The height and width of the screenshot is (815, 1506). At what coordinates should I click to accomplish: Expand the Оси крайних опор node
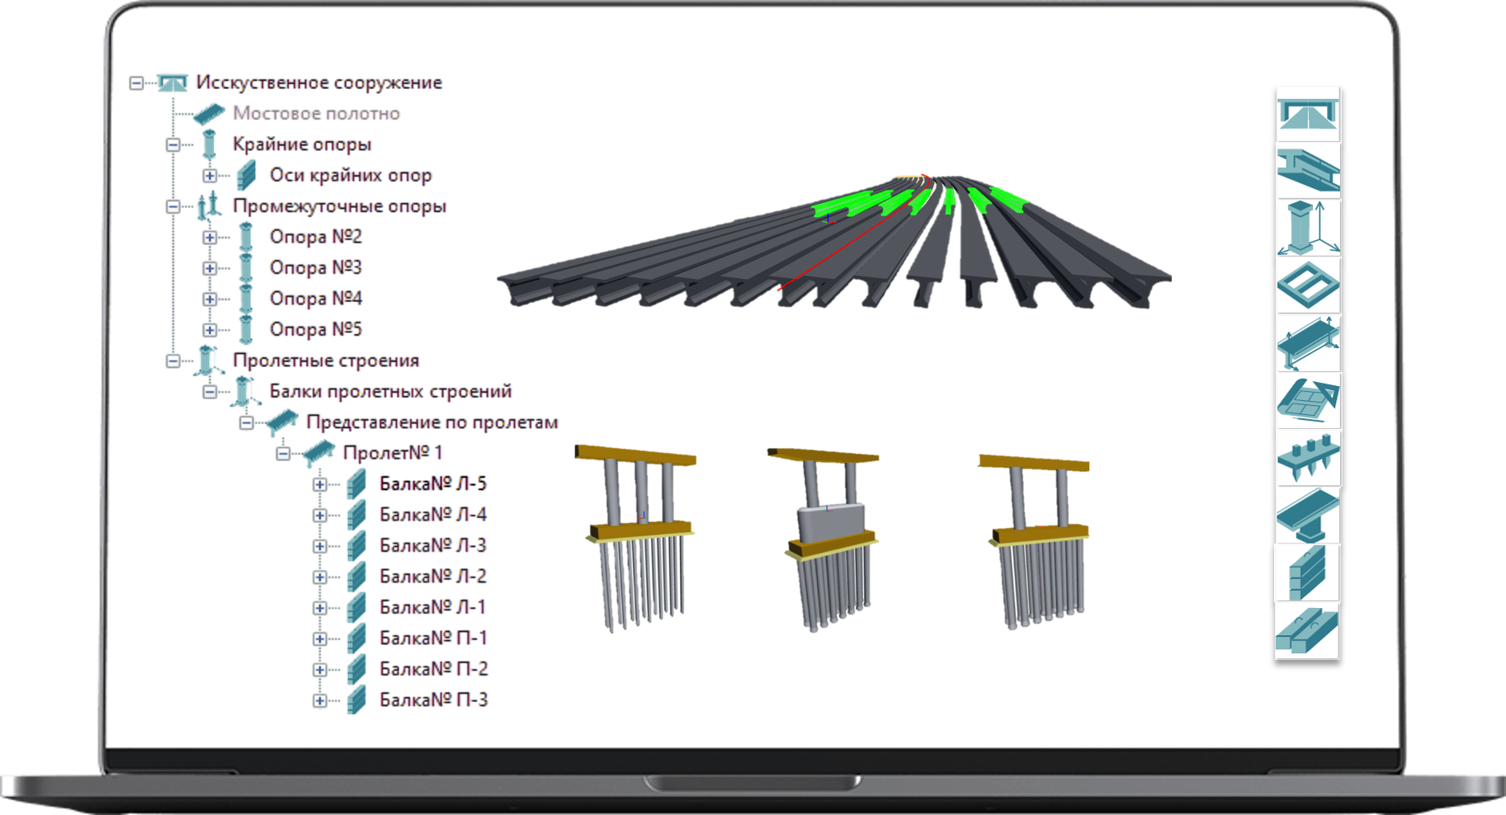(210, 176)
